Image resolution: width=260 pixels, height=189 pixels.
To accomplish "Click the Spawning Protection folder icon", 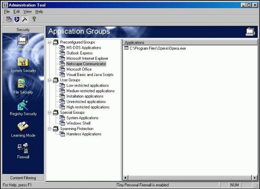I will (x=56, y=129).
